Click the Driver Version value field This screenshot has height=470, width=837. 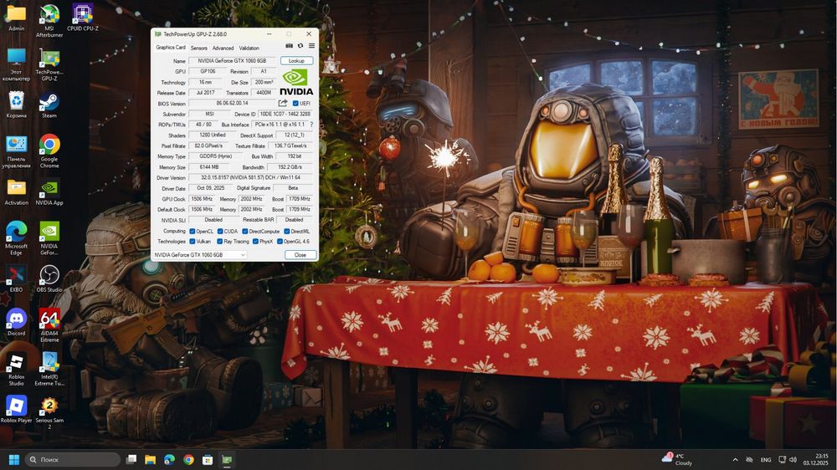(251, 177)
